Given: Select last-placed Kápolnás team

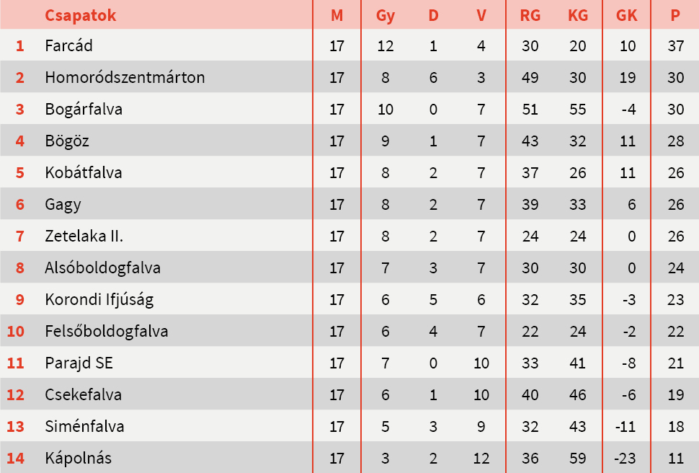Looking at the screenshot, I should pos(78,459).
